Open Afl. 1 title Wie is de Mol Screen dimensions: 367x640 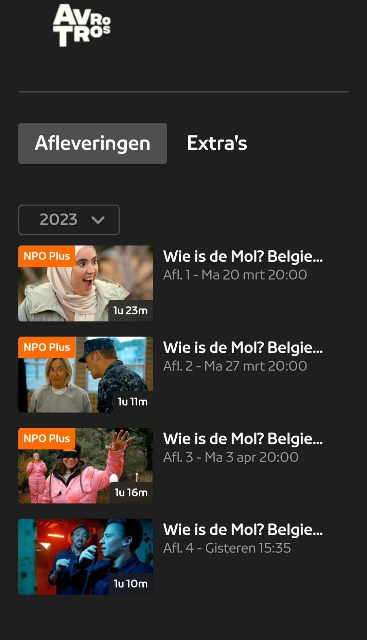(243, 257)
